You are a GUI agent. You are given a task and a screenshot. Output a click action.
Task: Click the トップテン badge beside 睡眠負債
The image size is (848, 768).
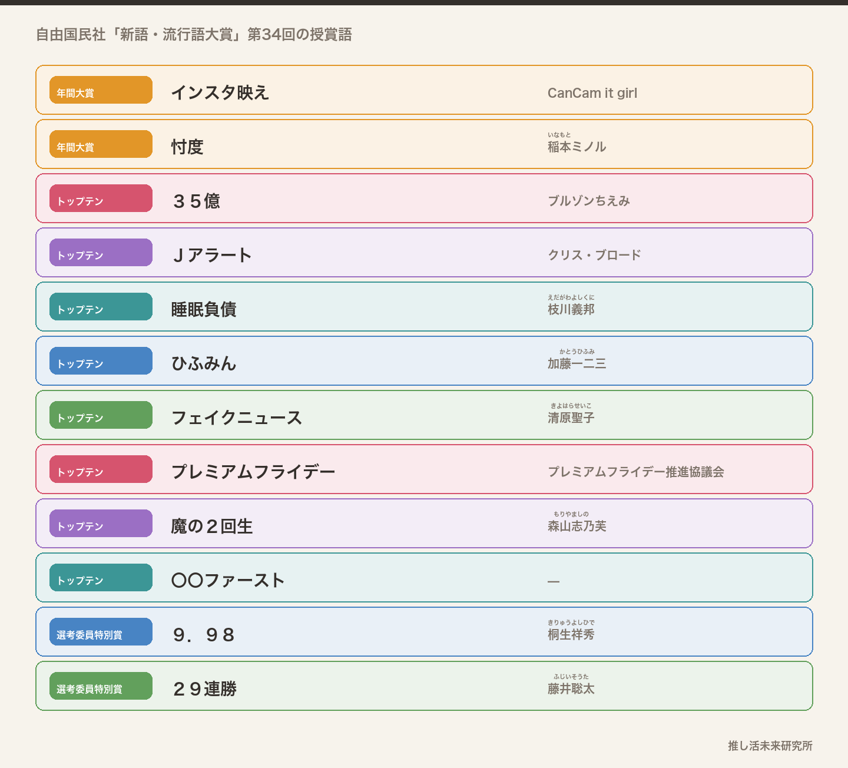[x=101, y=306]
